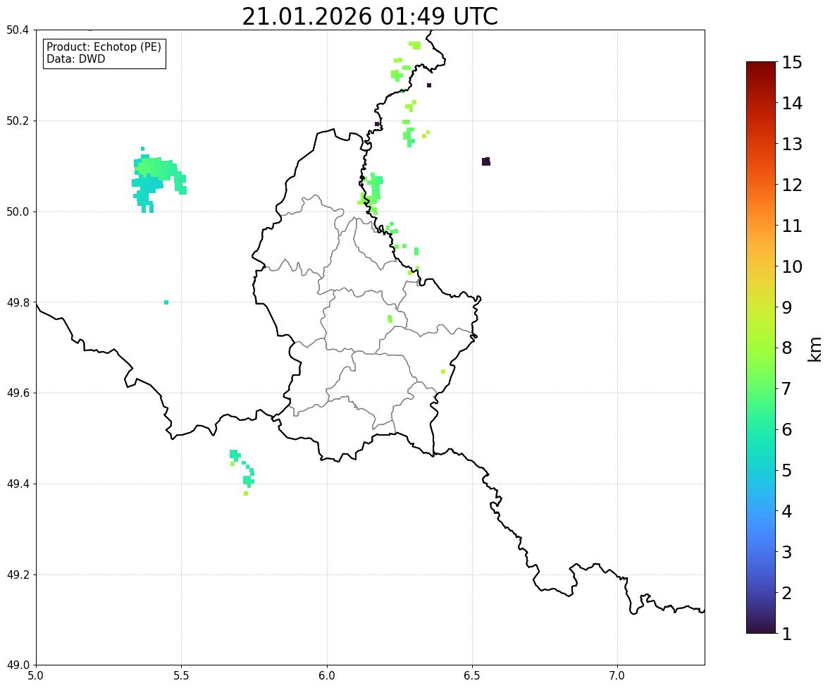The image size is (830, 688).
Task: Click the title '21.01.2026 01:49 UTC'
Action: pyautogui.click(x=369, y=16)
